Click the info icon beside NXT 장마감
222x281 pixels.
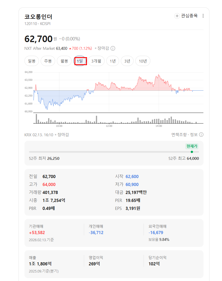click(113, 48)
